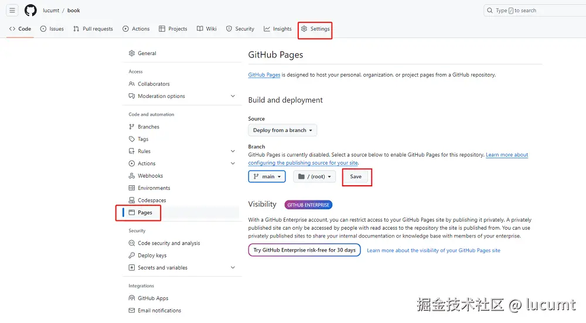The image size is (586, 323).
Task: Open the hamburger navigation menu
Action: [12, 11]
